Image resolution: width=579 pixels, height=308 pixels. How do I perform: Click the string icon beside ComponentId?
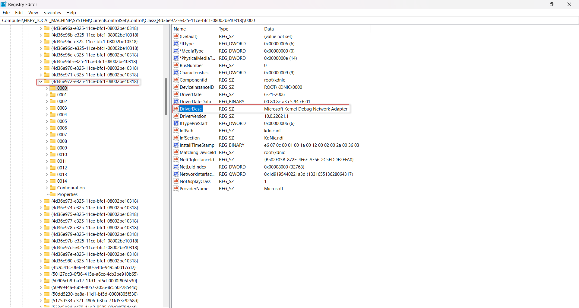click(176, 80)
